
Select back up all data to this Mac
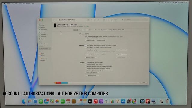86,47
